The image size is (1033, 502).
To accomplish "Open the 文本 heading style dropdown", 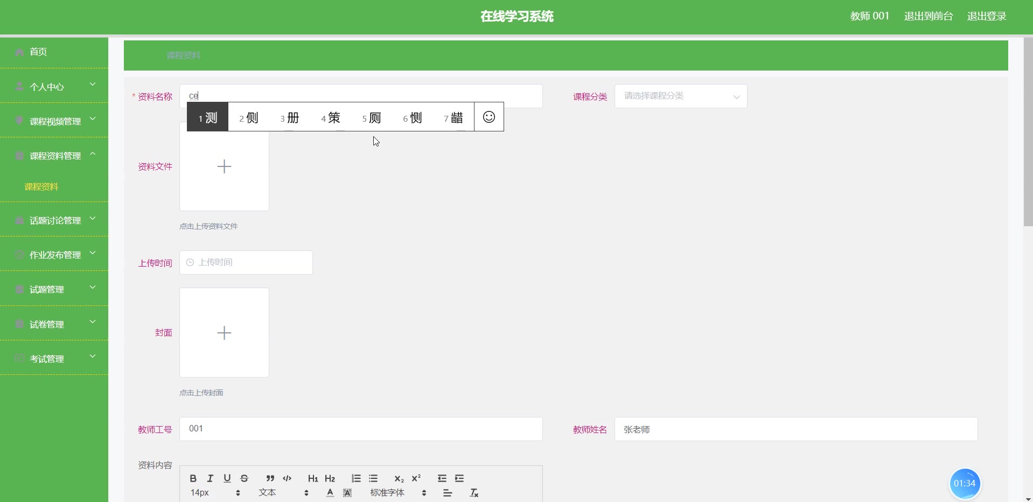I will tap(283, 493).
